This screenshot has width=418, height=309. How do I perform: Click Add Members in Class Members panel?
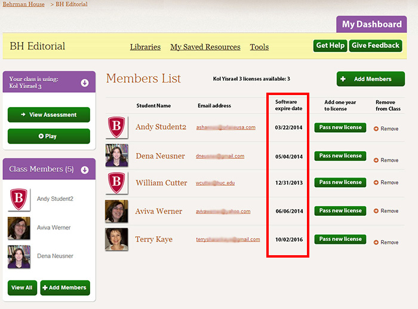click(x=65, y=287)
